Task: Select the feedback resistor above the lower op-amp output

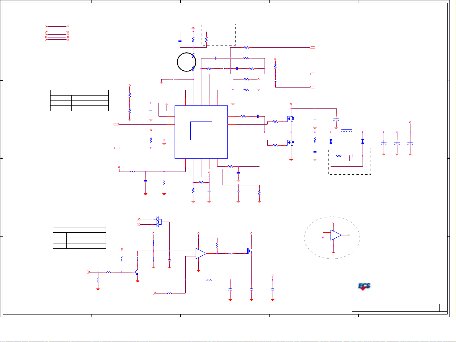Action: click(x=217, y=246)
